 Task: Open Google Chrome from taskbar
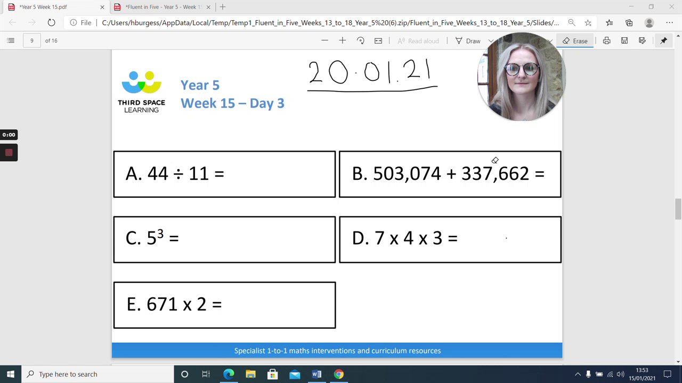pyautogui.click(x=338, y=374)
